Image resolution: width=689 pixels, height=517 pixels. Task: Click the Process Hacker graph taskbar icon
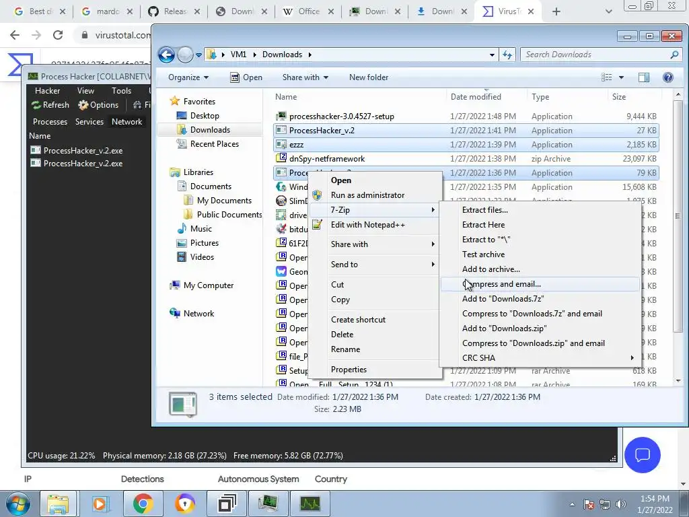point(310,504)
